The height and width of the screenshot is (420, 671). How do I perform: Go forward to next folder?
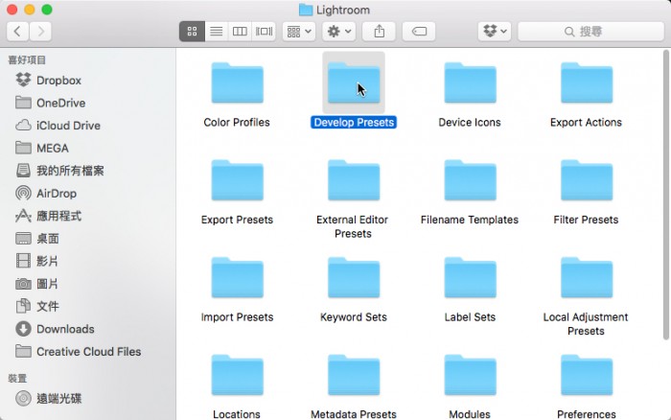(x=40, y=31)
